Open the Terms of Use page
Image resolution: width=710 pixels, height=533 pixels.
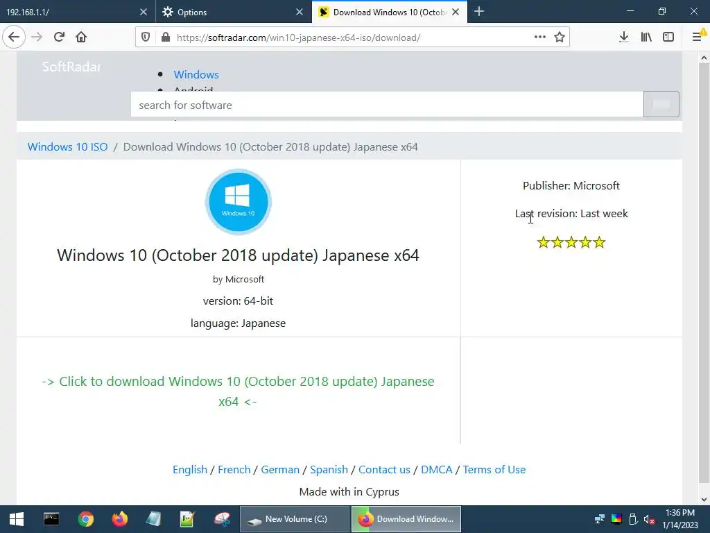click(x=494, y=470)
